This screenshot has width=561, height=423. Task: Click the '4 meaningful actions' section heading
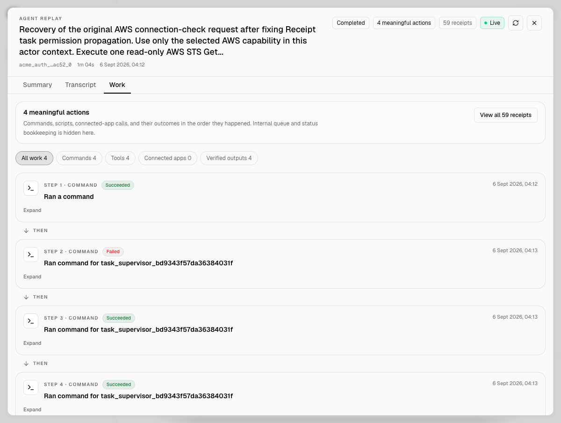[56, 113]
